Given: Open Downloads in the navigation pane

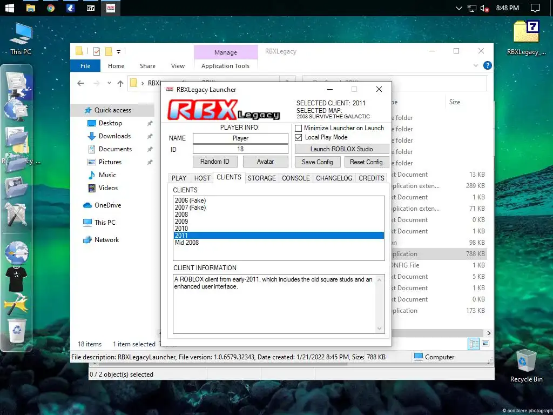Looking at the screenshot, I should pos(114,136).
